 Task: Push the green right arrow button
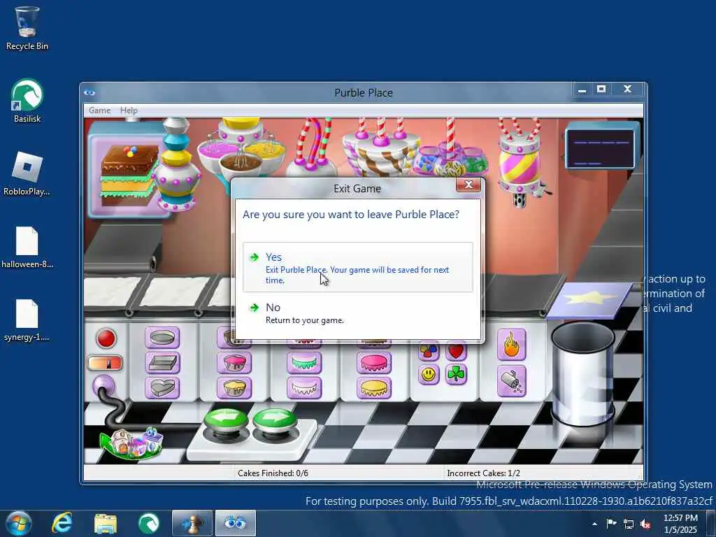pyautogui.click(x=275, y=420)
